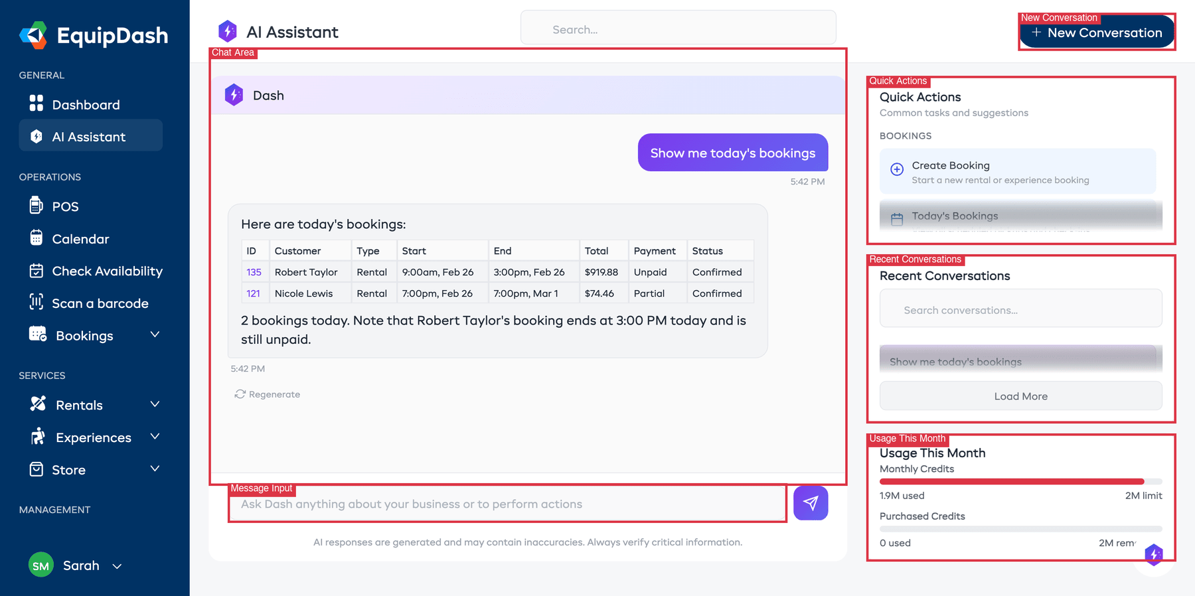Image resolution: width=1195 pixels, height=596 pixels.
Task: Expand the Rentals submenu chevron
Action: [x=155, y=404]
